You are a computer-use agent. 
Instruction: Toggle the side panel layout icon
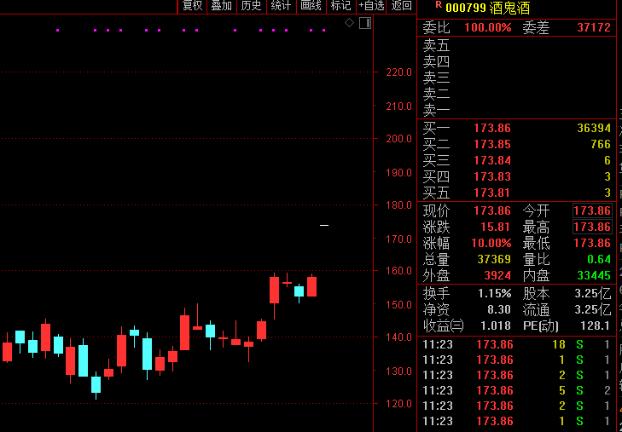365,23
